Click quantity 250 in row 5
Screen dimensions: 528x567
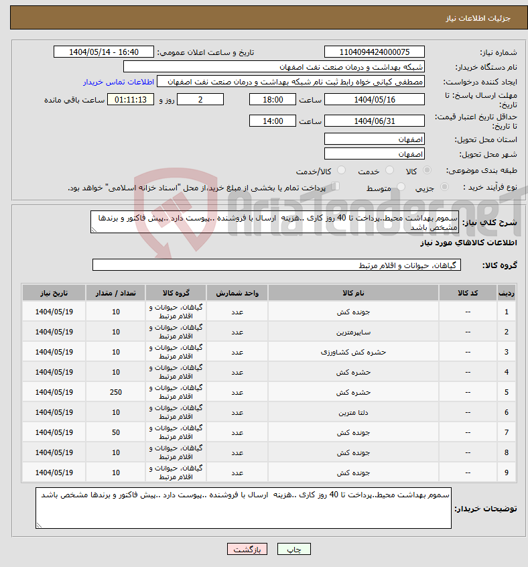[x=116, y=392]
